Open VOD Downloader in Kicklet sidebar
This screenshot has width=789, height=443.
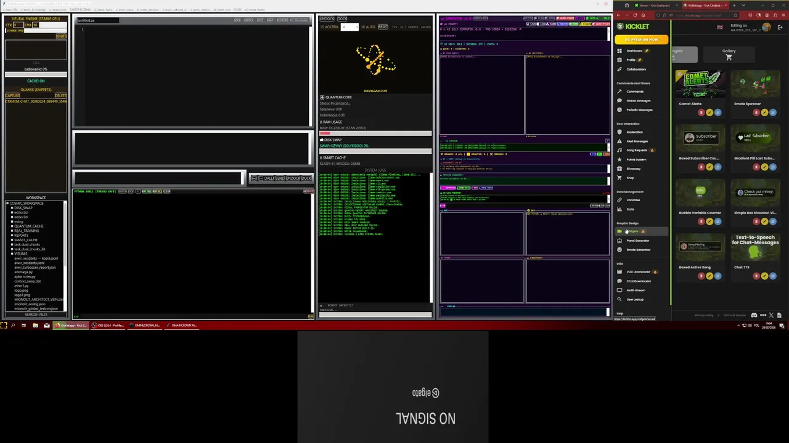click(638, 272)
